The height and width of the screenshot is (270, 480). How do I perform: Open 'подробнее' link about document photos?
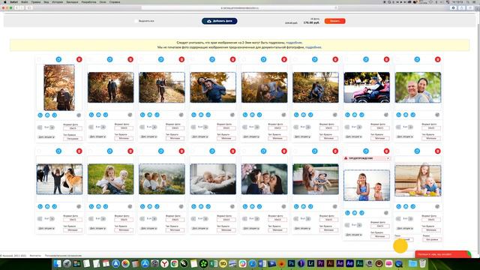pos(313,47)
